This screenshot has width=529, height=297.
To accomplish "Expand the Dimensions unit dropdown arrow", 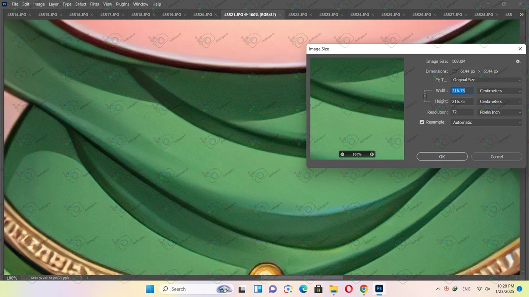I will click(x=454, y=71).
